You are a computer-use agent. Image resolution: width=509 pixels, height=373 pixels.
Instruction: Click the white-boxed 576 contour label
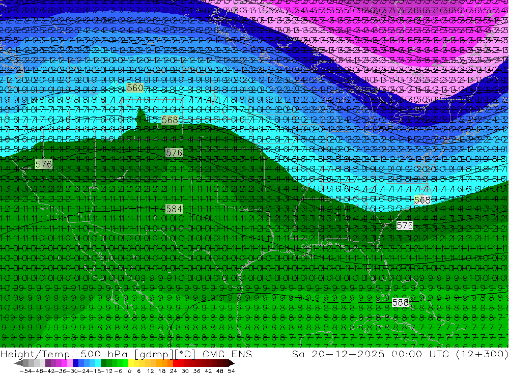tap(405, 225)
